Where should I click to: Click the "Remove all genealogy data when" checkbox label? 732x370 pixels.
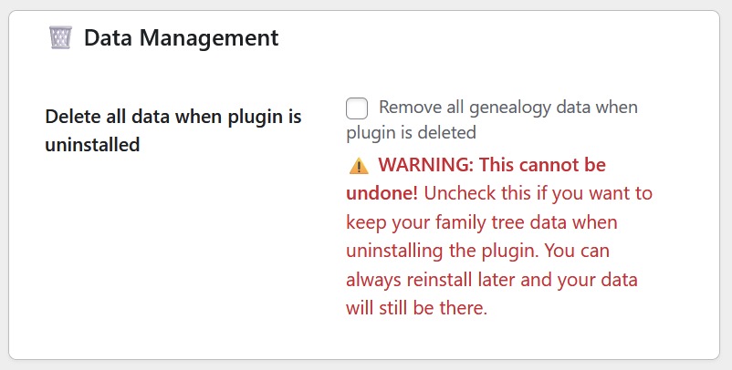pyautogui.click(x=507, y=108)
